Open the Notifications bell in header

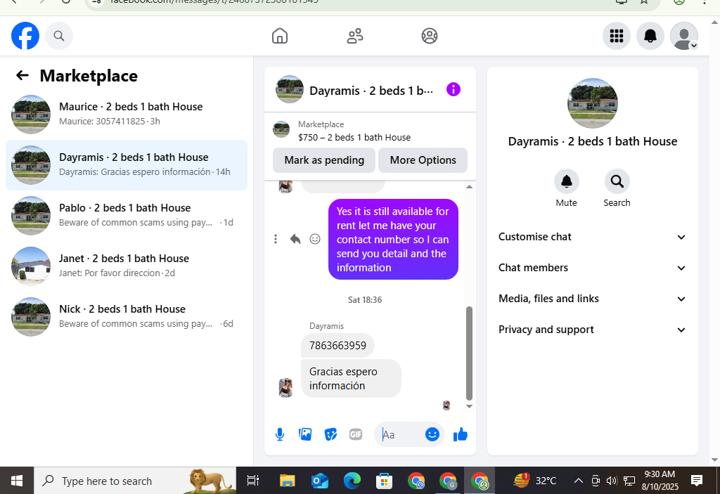point(650,36)
